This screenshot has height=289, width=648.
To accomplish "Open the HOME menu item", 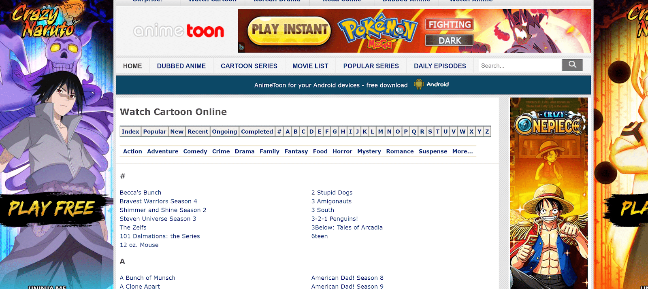I will (x=132, y=66).
